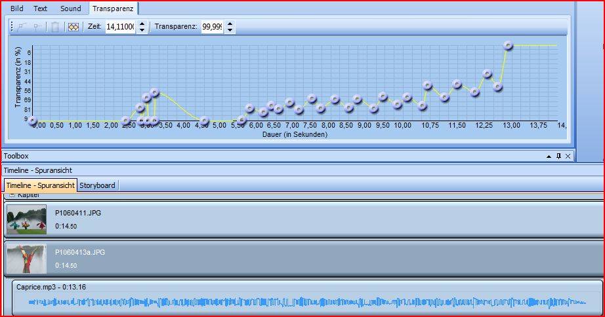Switch to Storyboard view tab
The image size is (605, 317).
click(98, 185)
